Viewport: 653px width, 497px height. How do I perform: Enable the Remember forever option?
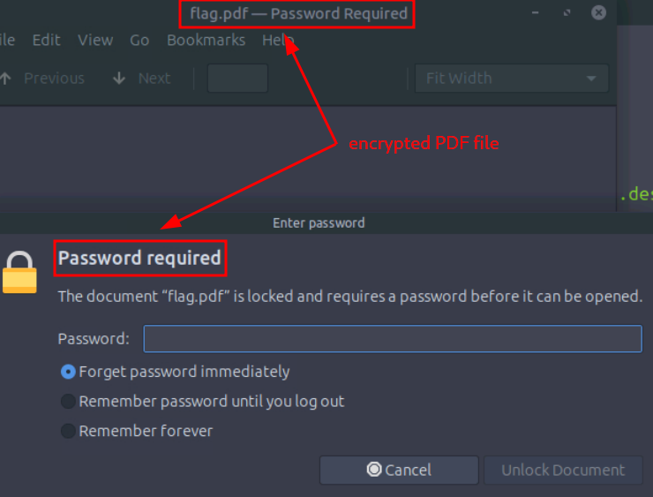coord(68,432)
